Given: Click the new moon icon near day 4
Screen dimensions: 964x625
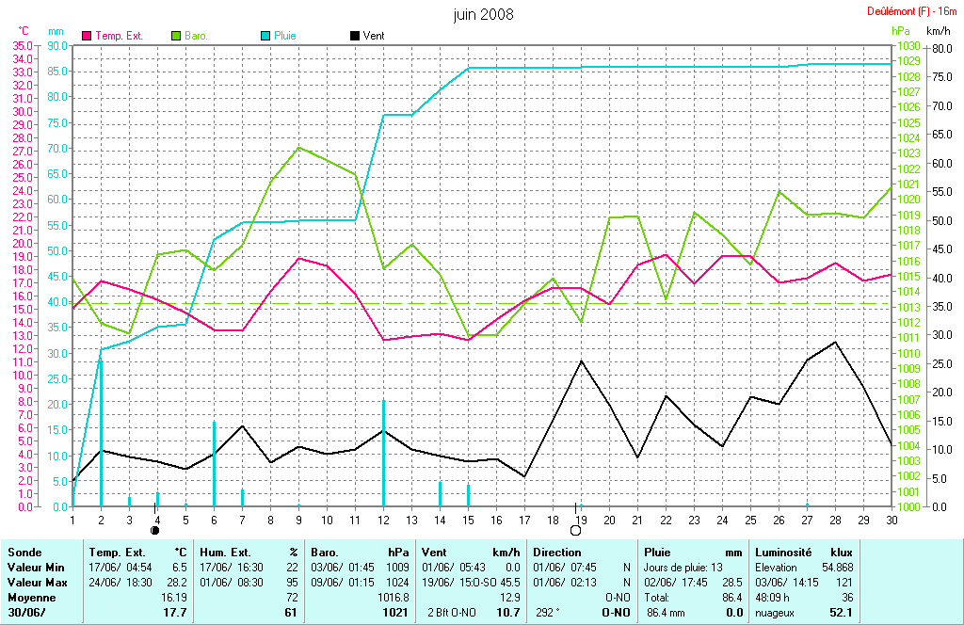Looking at the screenshot, I should pyautogui.click(x=155, y=531).
